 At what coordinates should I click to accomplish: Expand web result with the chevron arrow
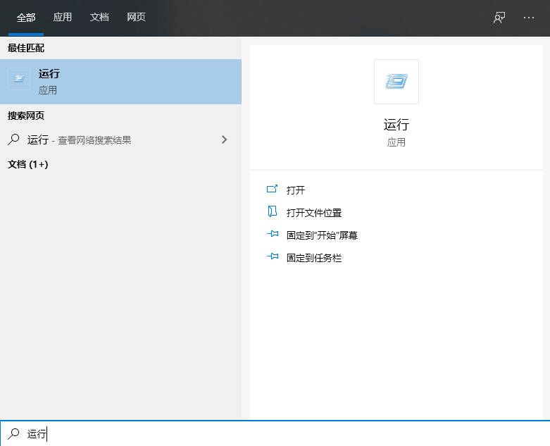point(225,140)
